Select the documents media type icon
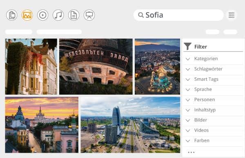This screenshot has height=158, width=245. point(73,15)
